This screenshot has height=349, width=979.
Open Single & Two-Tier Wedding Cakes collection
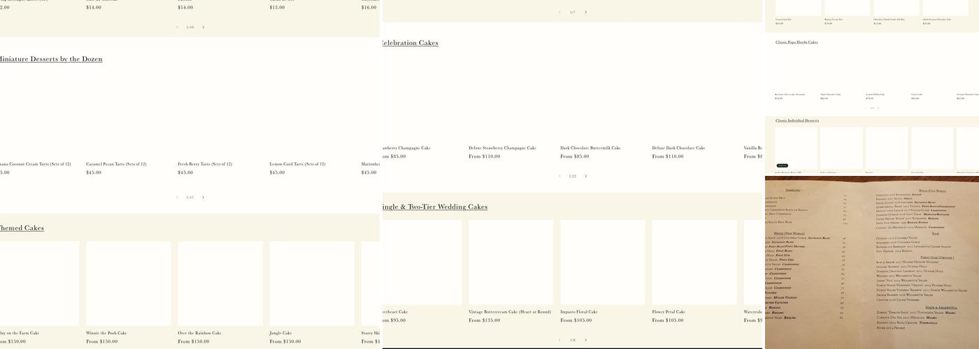pyautogui.click(x=434, y=207)
